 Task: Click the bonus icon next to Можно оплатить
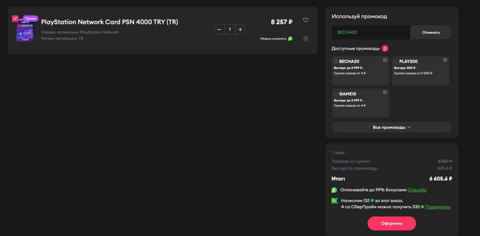click(x=290, y=39)
